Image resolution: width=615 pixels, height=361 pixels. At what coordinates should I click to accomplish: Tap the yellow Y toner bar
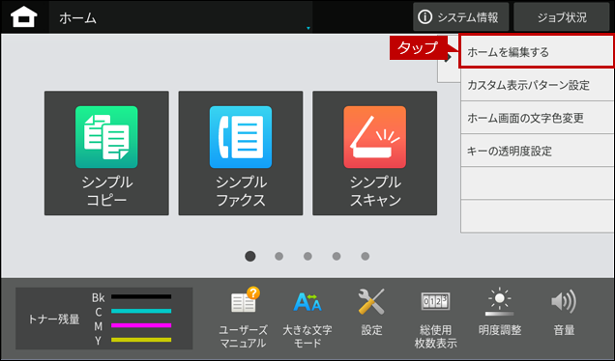coord(141,340)
